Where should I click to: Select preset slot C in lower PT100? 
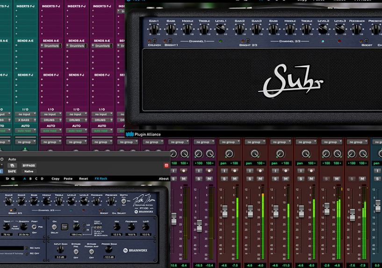[x=36, y=179]
